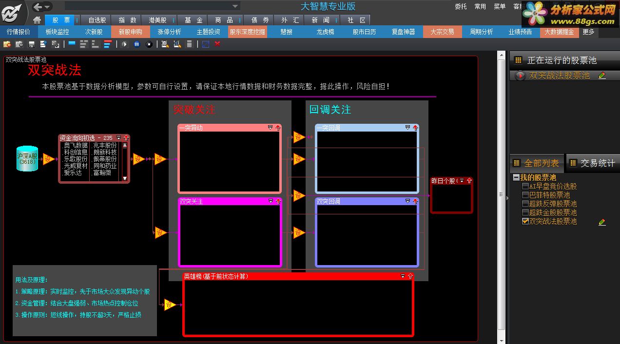The image size is (620, 344).
Task: Click down arrow of 资金流向初选 list scrollbar
Action: point(125,178)
